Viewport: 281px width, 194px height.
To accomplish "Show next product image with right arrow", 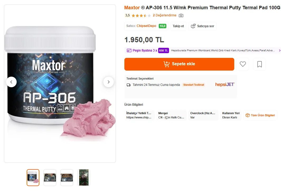I will click(109, 82).
